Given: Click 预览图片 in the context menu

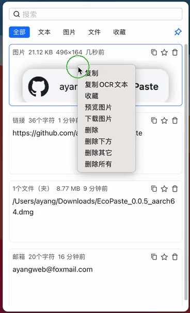Looking at the screenshot, I should tap(106, 107).
